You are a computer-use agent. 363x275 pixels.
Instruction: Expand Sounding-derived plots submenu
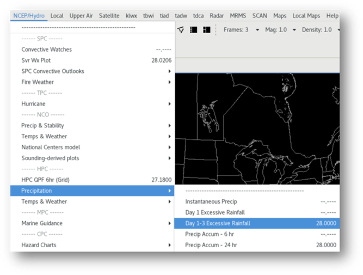tap(93, 158)
